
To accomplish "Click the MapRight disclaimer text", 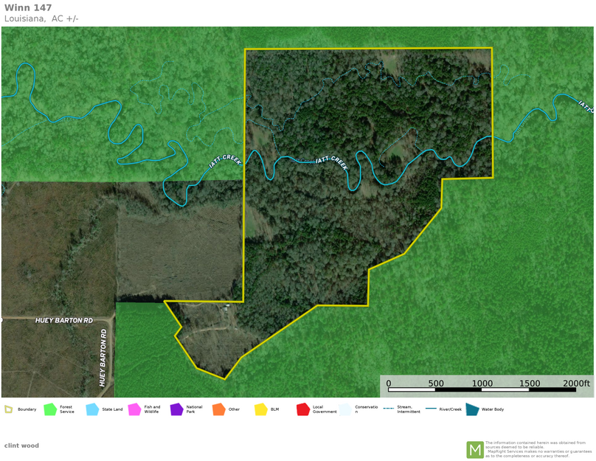I will tap(538, 449).
